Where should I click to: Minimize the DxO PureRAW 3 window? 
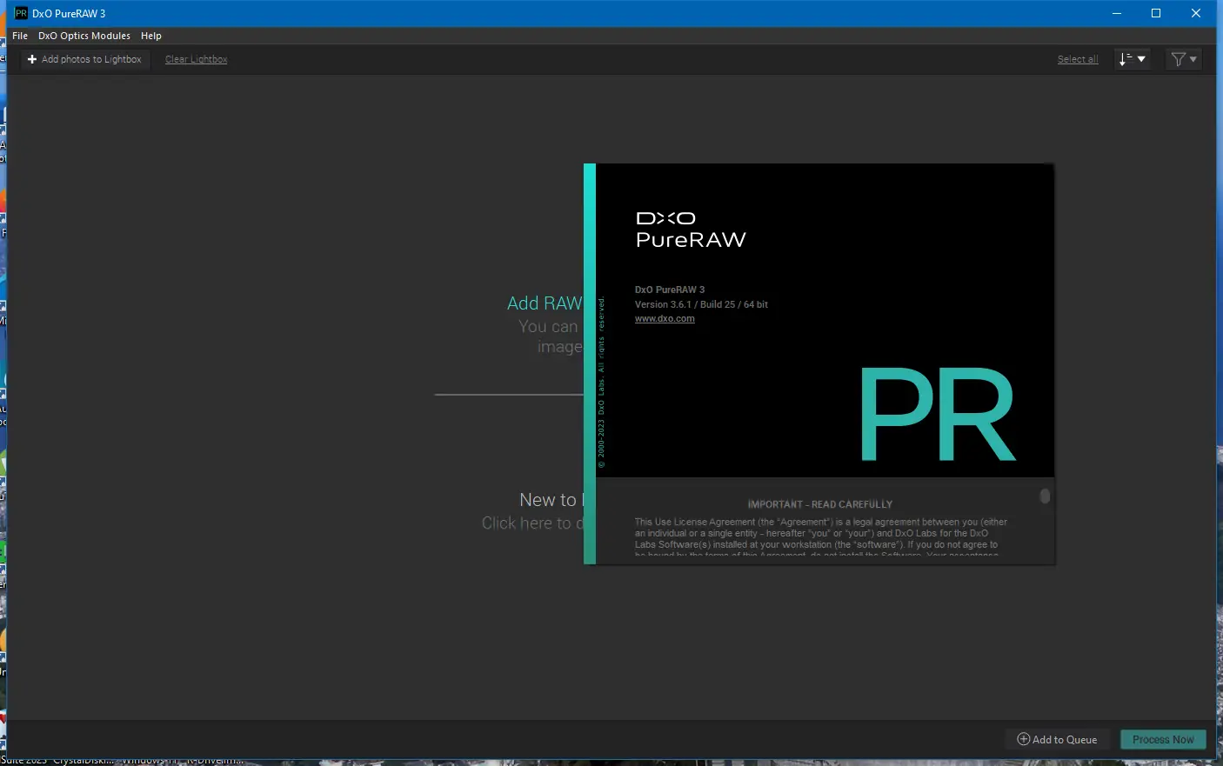click(1117, 13)
